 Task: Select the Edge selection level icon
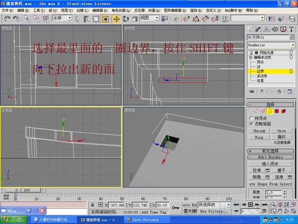[262, 111]
